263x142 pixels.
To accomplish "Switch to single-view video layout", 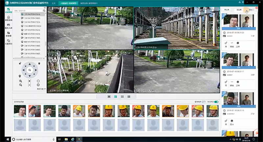I will tap(109, 96).
